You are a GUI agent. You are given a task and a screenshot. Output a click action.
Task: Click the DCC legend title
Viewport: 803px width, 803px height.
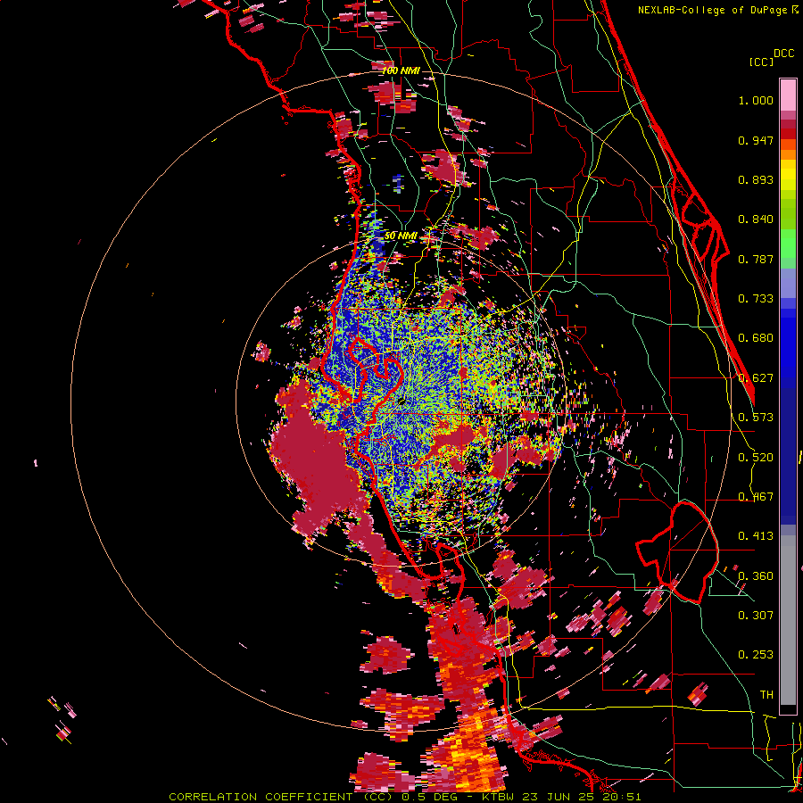coord(784,54)
